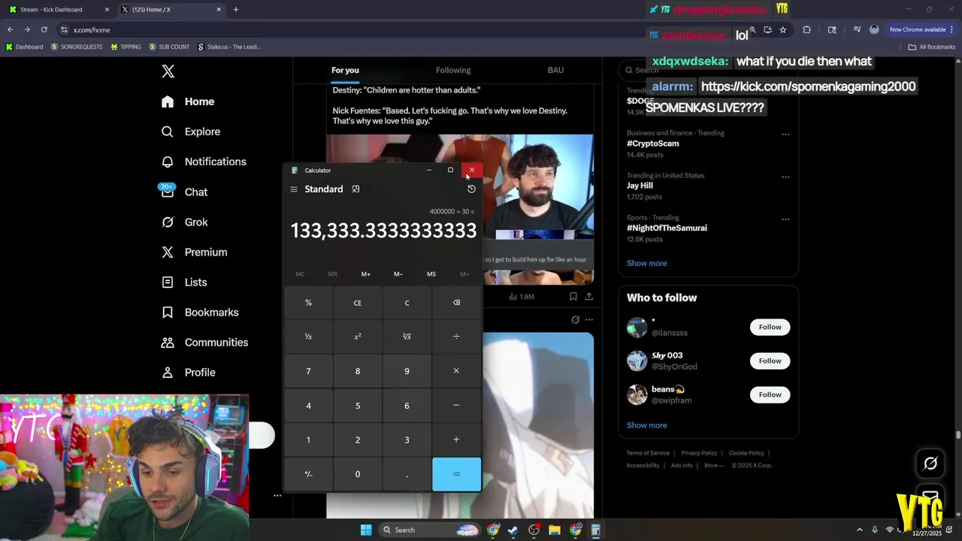The image size is (962, 541).
Task: Click the Terms of Service footer link
Action: click(648, 453)
